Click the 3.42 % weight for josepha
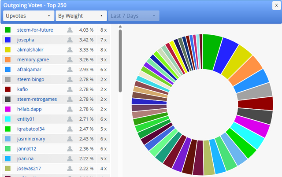This screenshot has height=177, width=282. click(86, 40)
